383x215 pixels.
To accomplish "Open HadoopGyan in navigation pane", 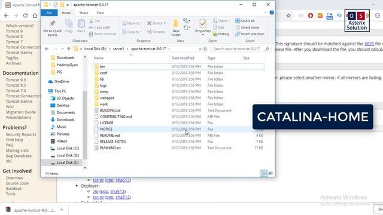I will click(x=64, y=65).
